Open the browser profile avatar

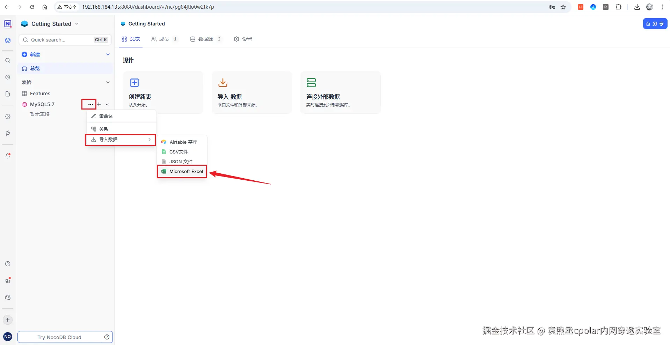(650, 7)
